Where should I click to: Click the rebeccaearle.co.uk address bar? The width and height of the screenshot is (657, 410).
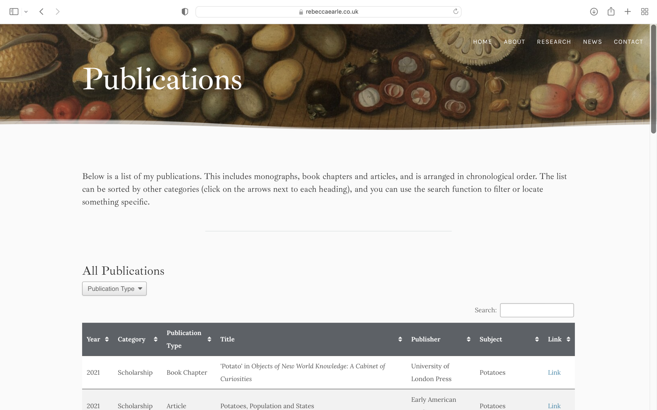click(x=328, y=12)
